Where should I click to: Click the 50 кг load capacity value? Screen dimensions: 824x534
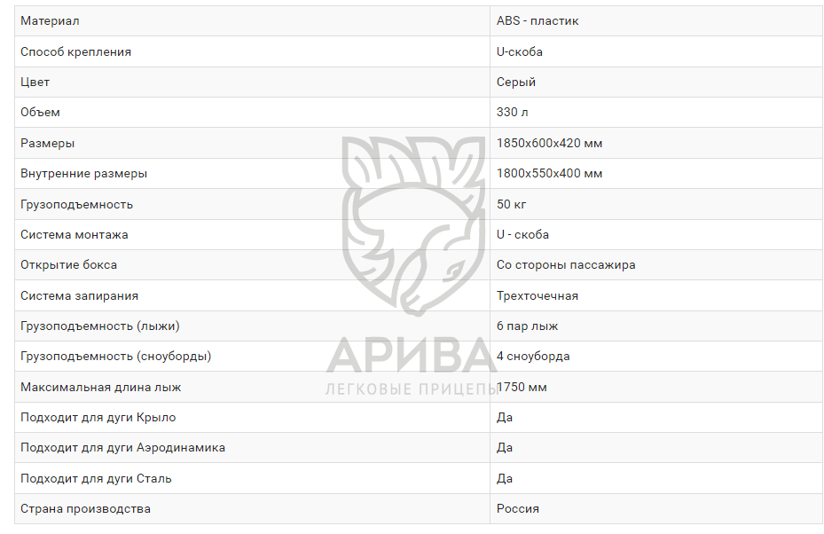pos(512,204)
